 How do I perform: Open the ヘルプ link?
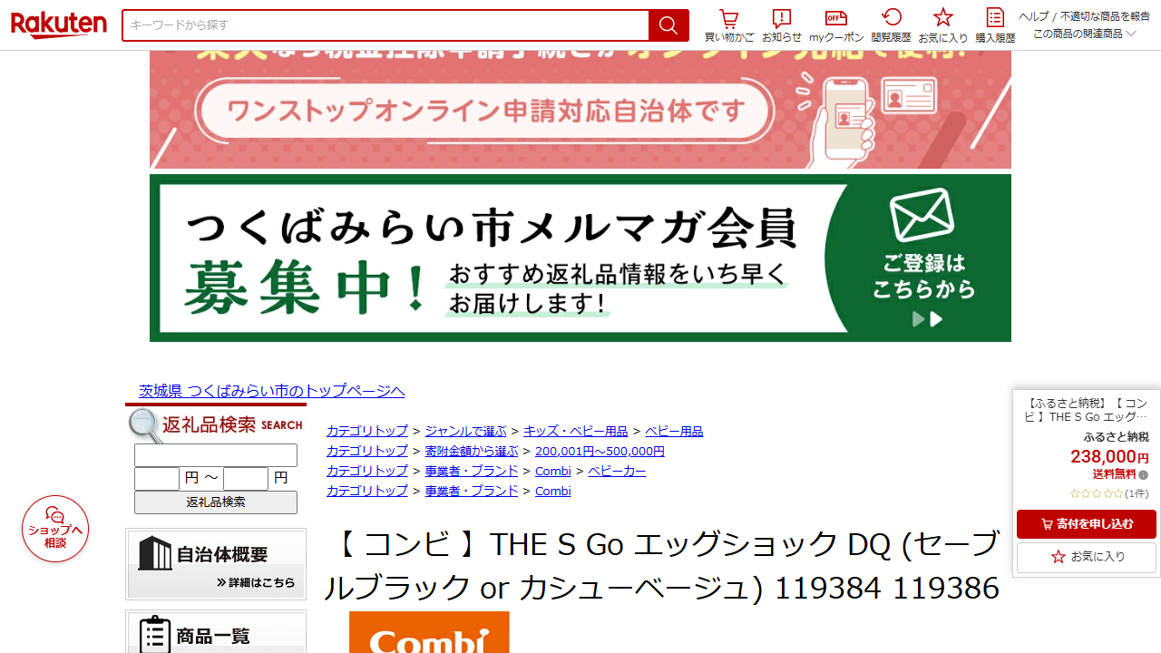coord(1033,16)
